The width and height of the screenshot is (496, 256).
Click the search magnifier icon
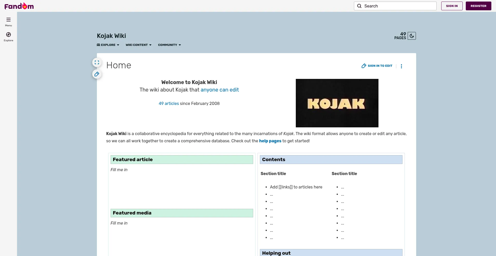point(359,6)
